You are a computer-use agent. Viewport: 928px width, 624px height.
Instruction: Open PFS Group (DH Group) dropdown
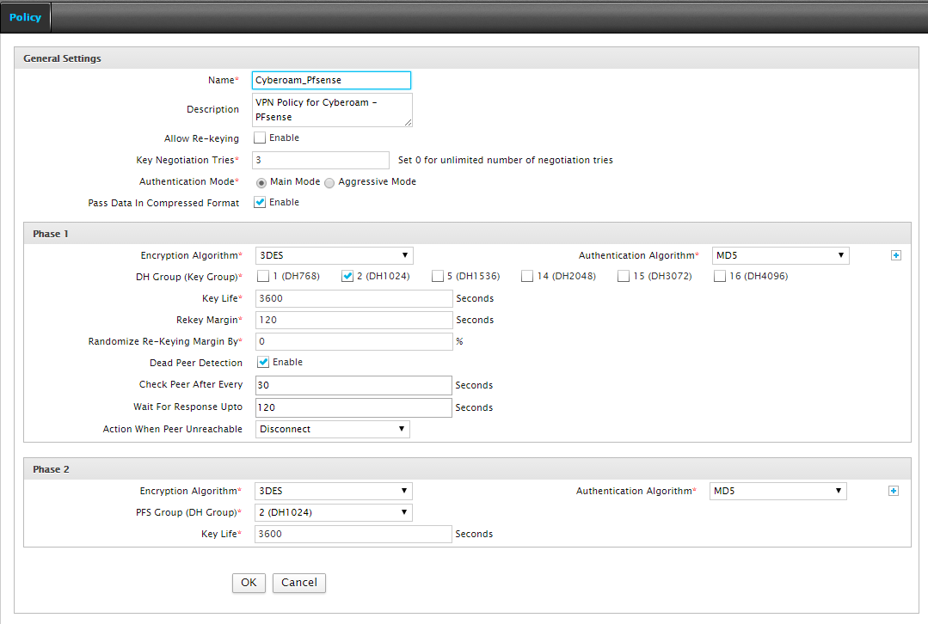(x=334, y=512)
